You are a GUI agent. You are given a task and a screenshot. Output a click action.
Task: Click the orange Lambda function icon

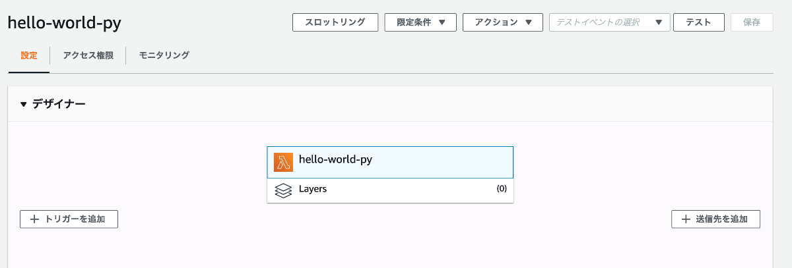(x=283, y=162)
